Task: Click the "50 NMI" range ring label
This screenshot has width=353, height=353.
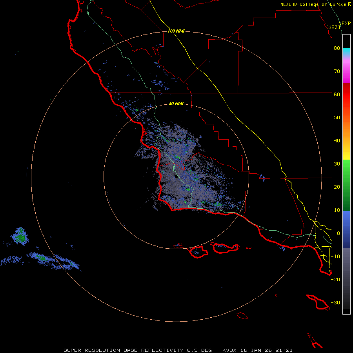Action: coord(176,104)
